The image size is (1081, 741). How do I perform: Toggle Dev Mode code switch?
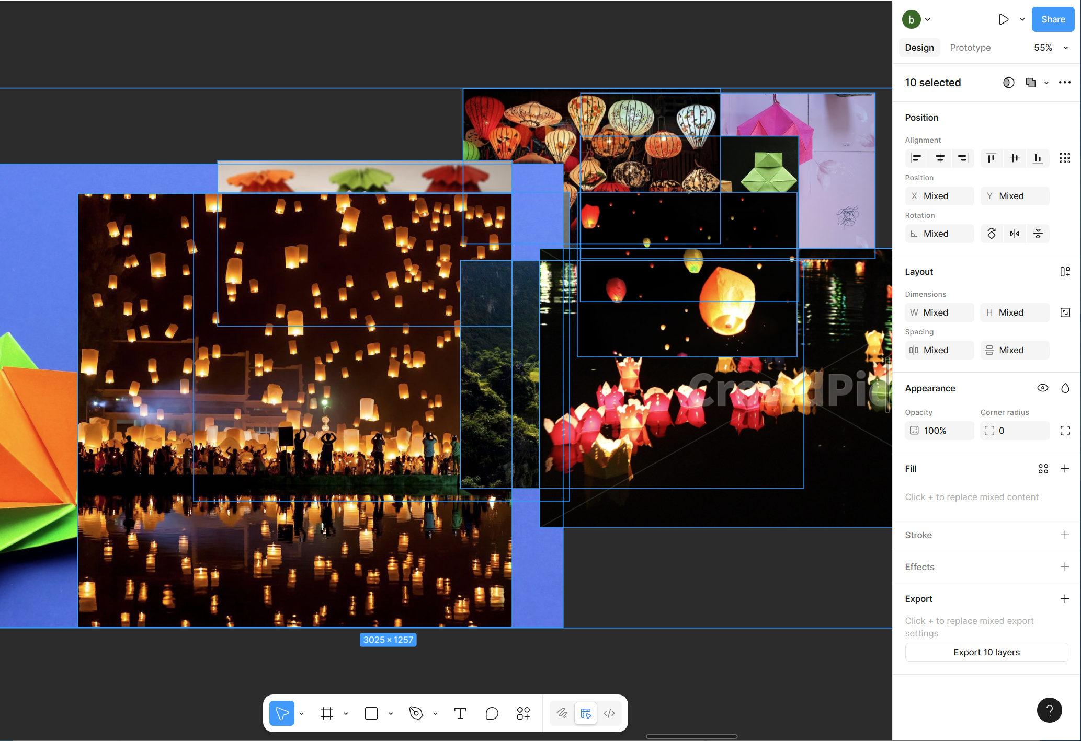(609, 713)
